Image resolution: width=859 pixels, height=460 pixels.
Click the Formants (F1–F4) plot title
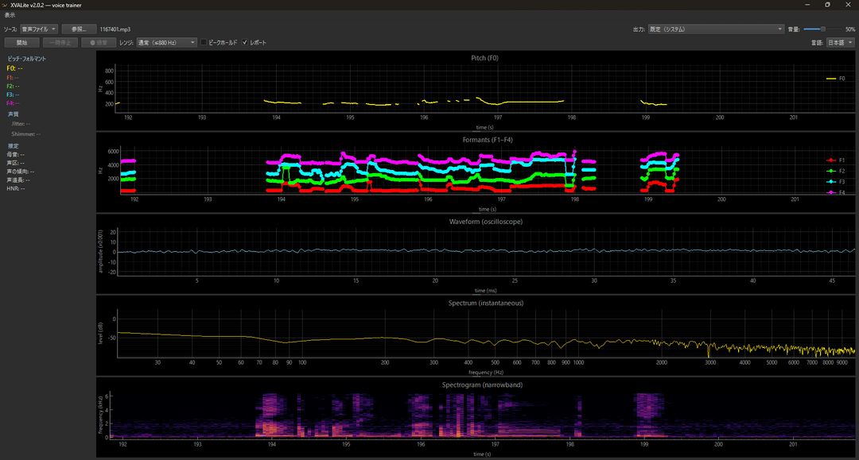click(487, 140)
